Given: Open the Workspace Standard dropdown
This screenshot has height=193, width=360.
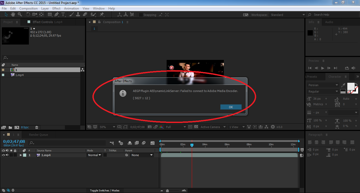Looking at the screenshot, I should [288, 15].
